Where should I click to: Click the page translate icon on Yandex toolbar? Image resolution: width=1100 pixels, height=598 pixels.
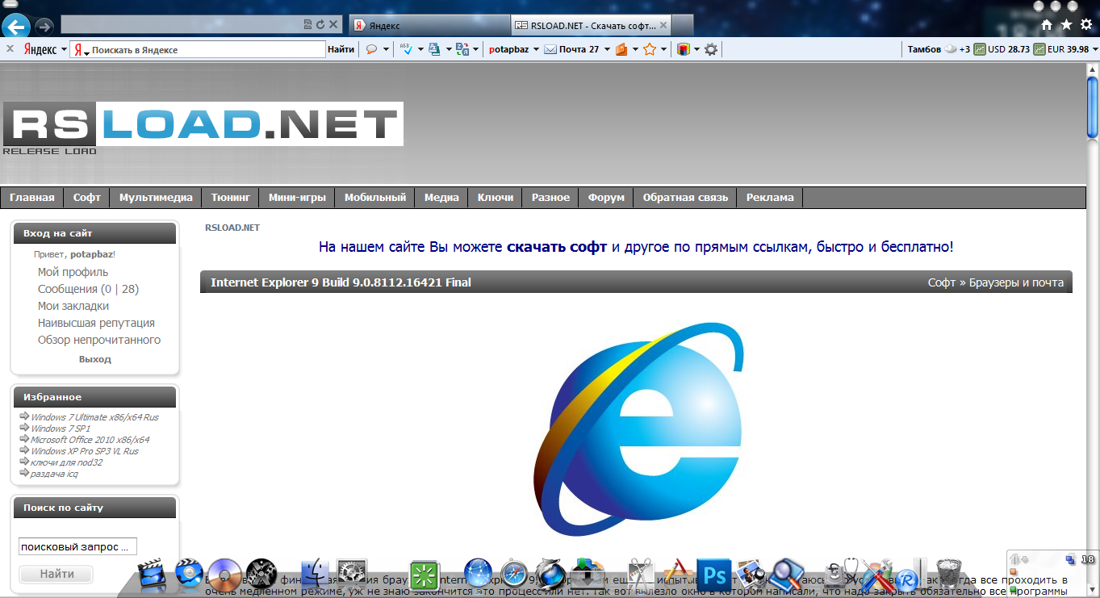point(462,49)
